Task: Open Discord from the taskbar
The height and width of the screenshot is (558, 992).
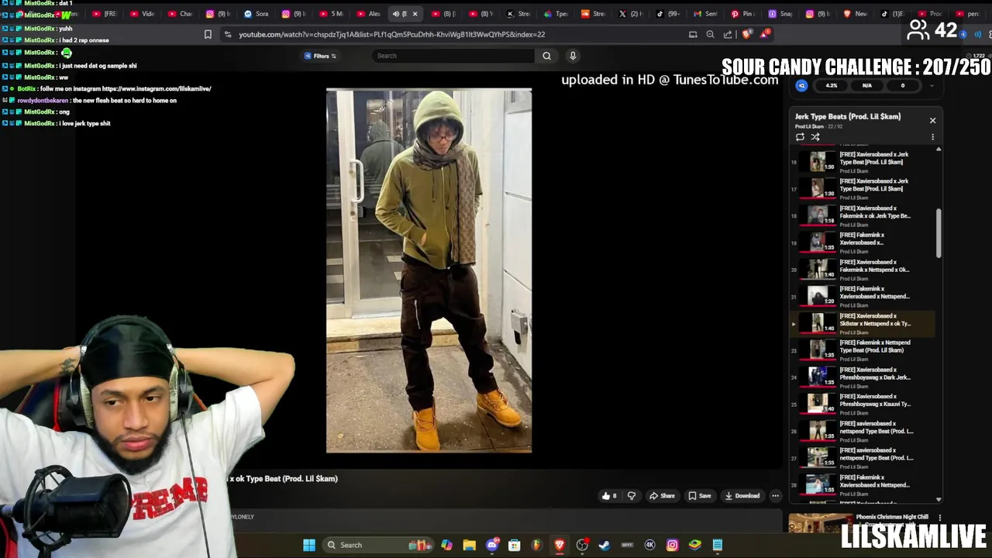Action: point(491,545)
